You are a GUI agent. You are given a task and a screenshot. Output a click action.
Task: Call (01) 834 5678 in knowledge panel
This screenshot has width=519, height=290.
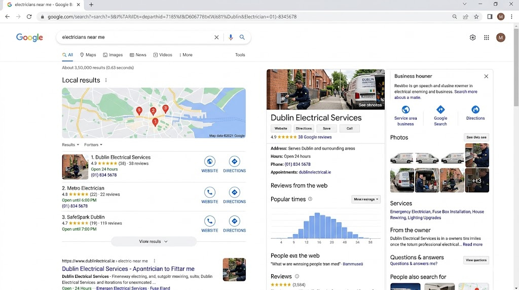pyautogui.click(x=298, y=164)
